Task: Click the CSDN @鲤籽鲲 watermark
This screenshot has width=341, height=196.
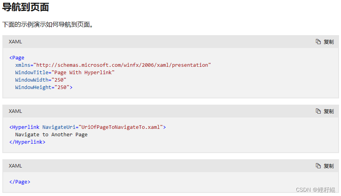Action: click(315, 190)
